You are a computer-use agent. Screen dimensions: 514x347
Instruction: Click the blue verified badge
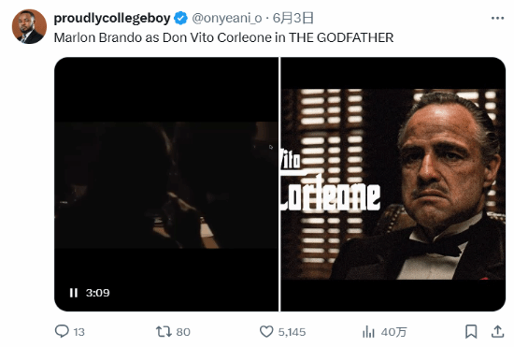180,18
